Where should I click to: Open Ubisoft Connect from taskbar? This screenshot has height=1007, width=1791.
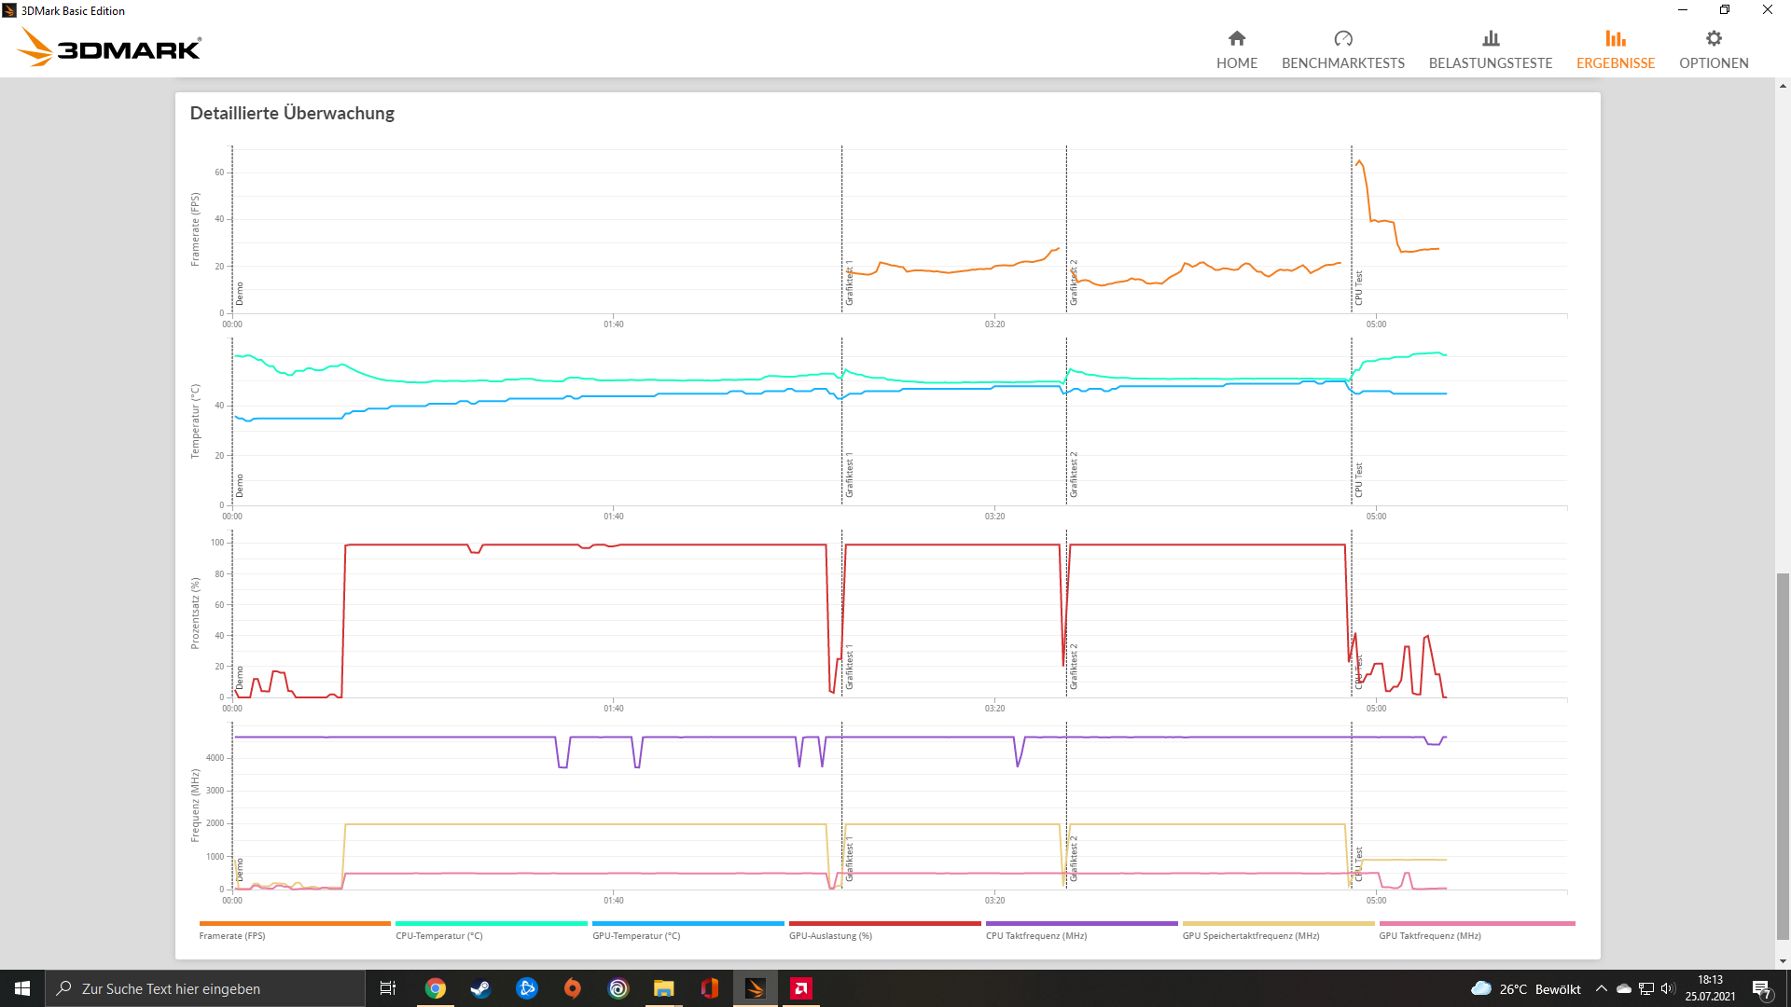click(x=618, y=988)
